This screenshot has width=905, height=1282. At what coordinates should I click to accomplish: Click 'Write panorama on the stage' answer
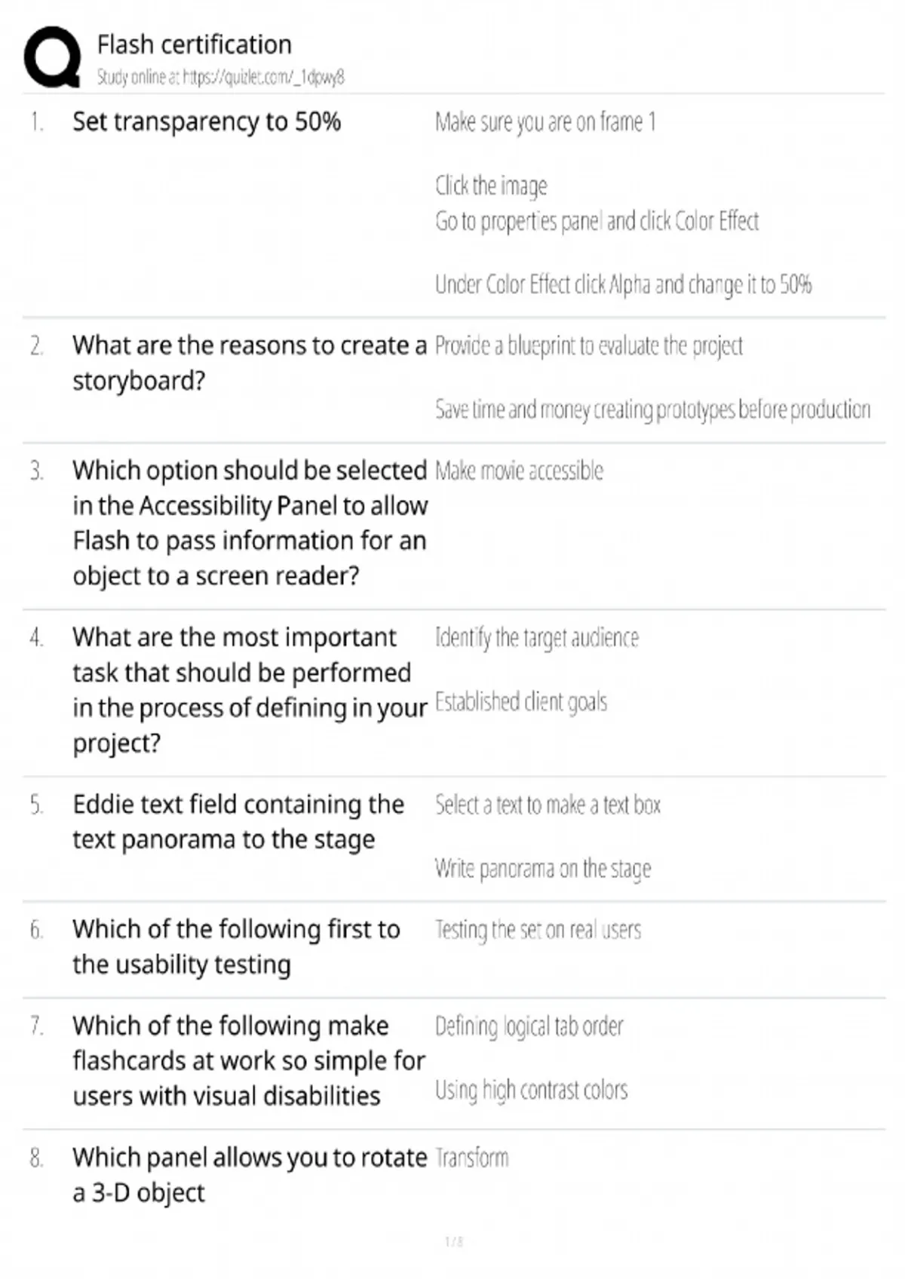542,869
